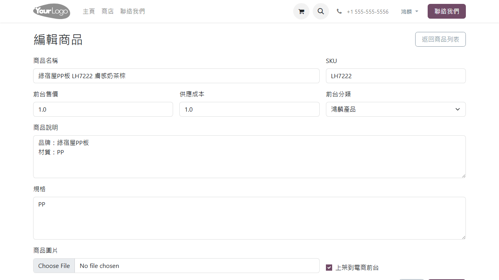Click the 編輯商品 page heading
The image size is (499, 280).
click(x=58, y=40)
